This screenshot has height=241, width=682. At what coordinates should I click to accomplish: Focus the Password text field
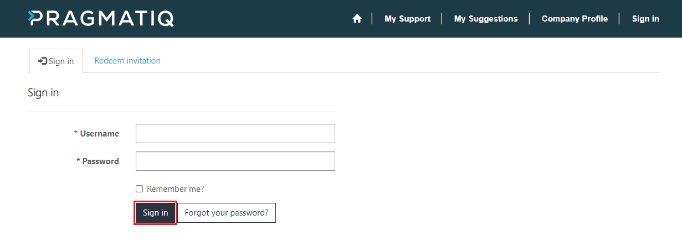pyautogui.click(x=235, y=161)
